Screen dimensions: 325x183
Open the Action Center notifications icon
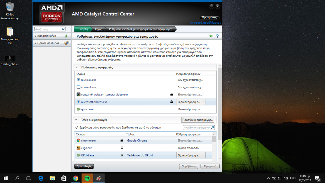[318, 178]
